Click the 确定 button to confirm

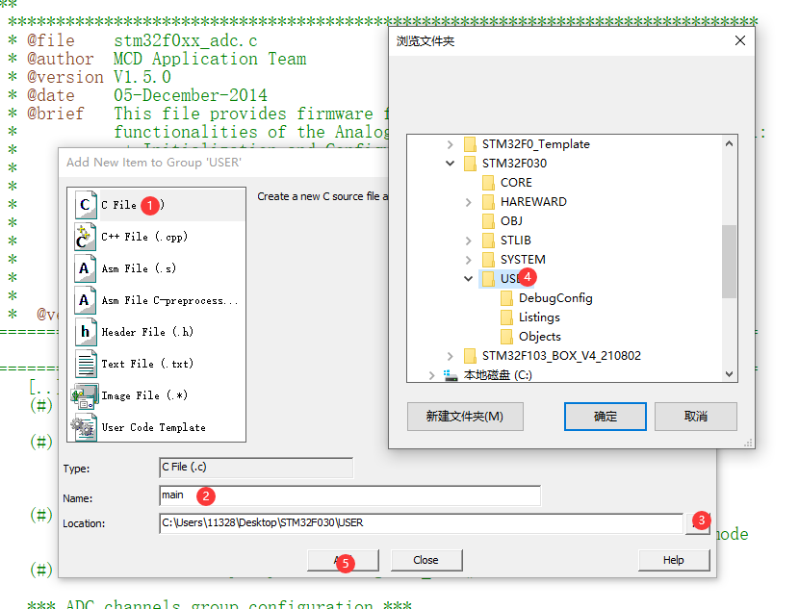(x=605, y=417)
